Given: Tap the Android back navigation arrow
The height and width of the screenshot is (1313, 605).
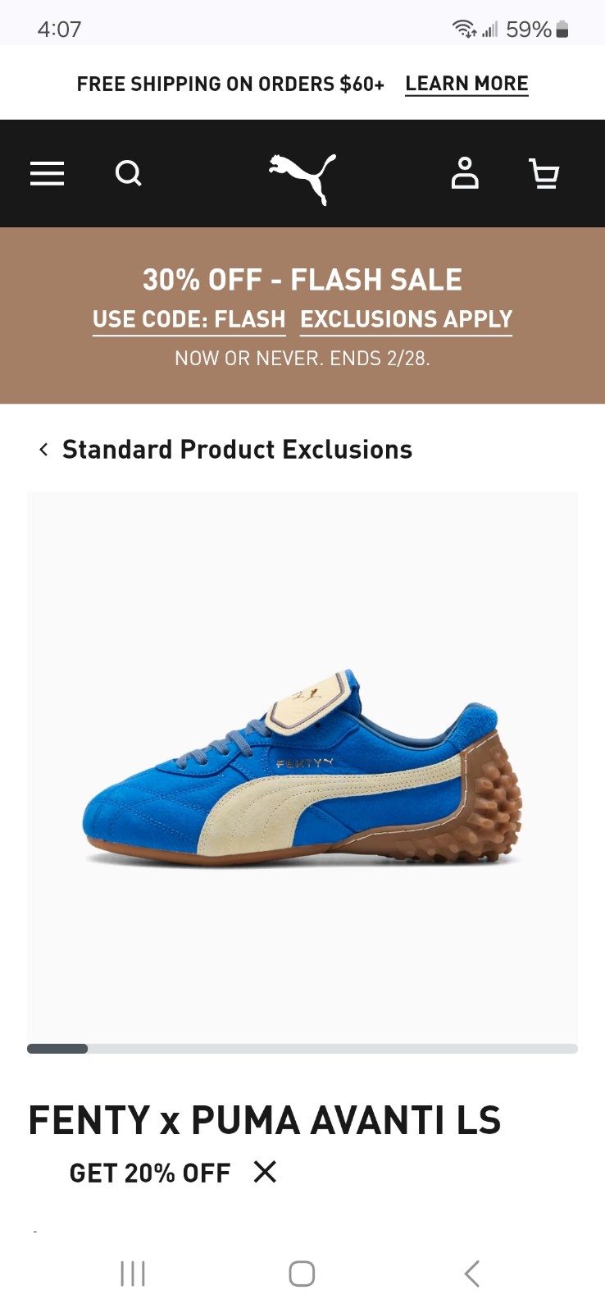Looking at the screenshot, I should click(x=471, y=1274).
